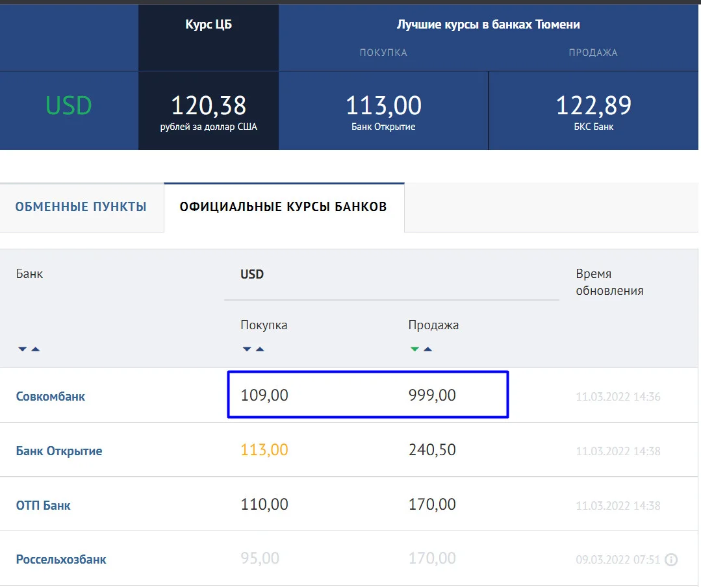The width and height of the screenshot is (701, 587).
Task: Click green Продажа descending sort arrow
Action: click(x=415, y=349)
